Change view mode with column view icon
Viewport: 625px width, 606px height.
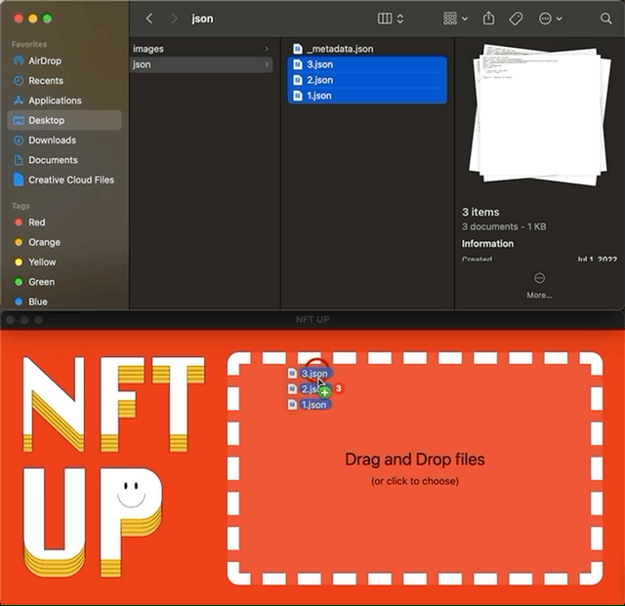click(385, 19)
